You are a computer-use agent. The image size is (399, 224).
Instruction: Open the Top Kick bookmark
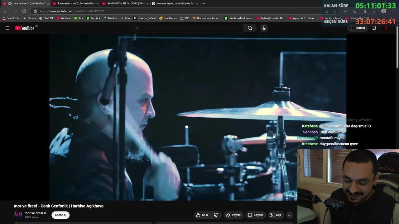[x=94, y=18]
